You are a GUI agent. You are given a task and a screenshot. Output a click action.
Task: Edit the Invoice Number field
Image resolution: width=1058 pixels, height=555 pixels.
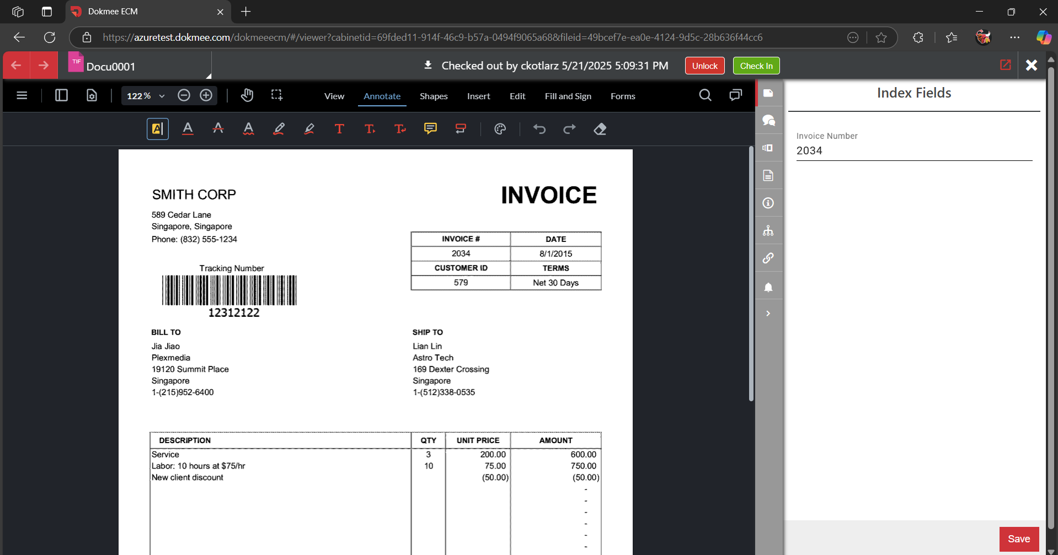tap(914, 150)
